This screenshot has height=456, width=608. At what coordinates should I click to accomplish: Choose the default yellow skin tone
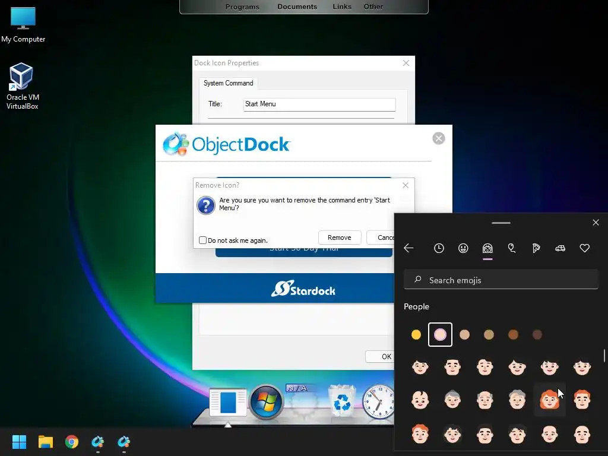tap(416, 335)
